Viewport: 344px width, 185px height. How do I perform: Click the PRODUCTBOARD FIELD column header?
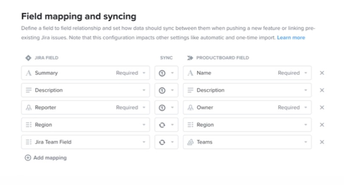click(223, 58)
